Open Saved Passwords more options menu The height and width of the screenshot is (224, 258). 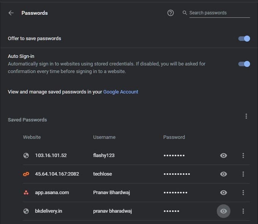(246, 116)
